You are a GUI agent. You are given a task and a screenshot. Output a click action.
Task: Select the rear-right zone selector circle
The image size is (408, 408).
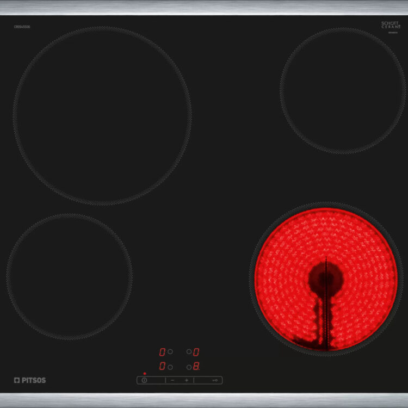[189, 352]
